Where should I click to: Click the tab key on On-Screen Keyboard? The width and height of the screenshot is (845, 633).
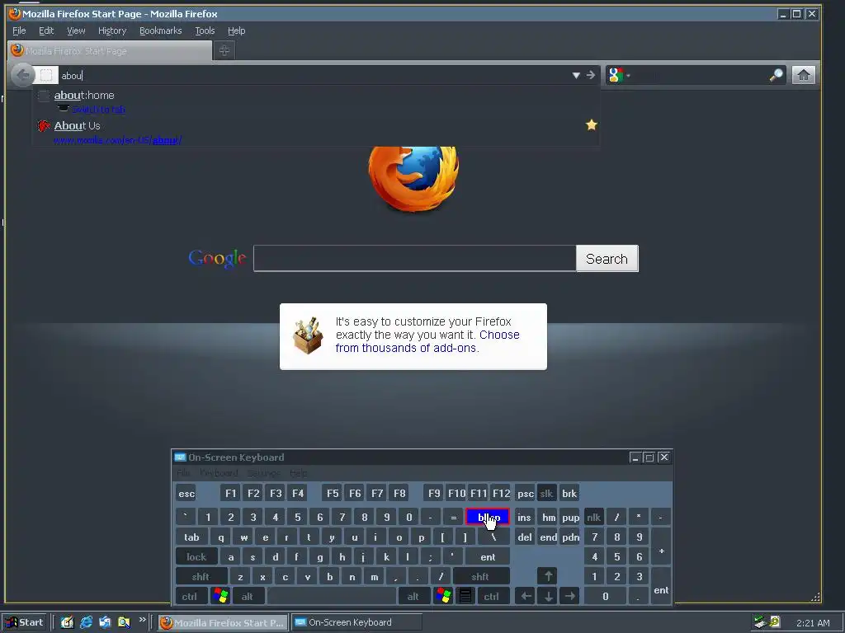point(191,537)
